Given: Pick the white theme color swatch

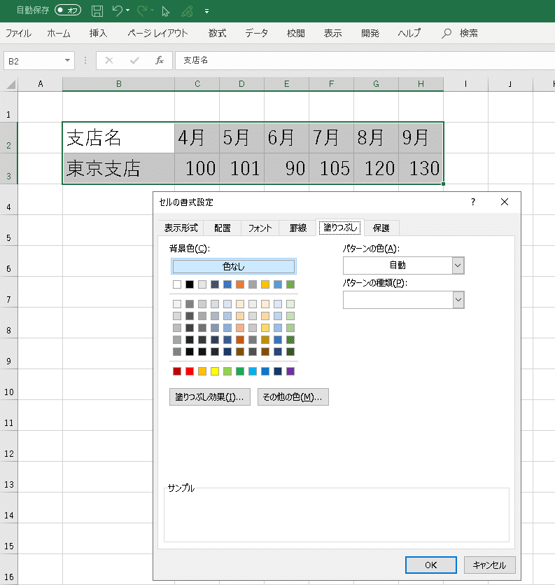Looking at the screenshot, I should 177,284.
